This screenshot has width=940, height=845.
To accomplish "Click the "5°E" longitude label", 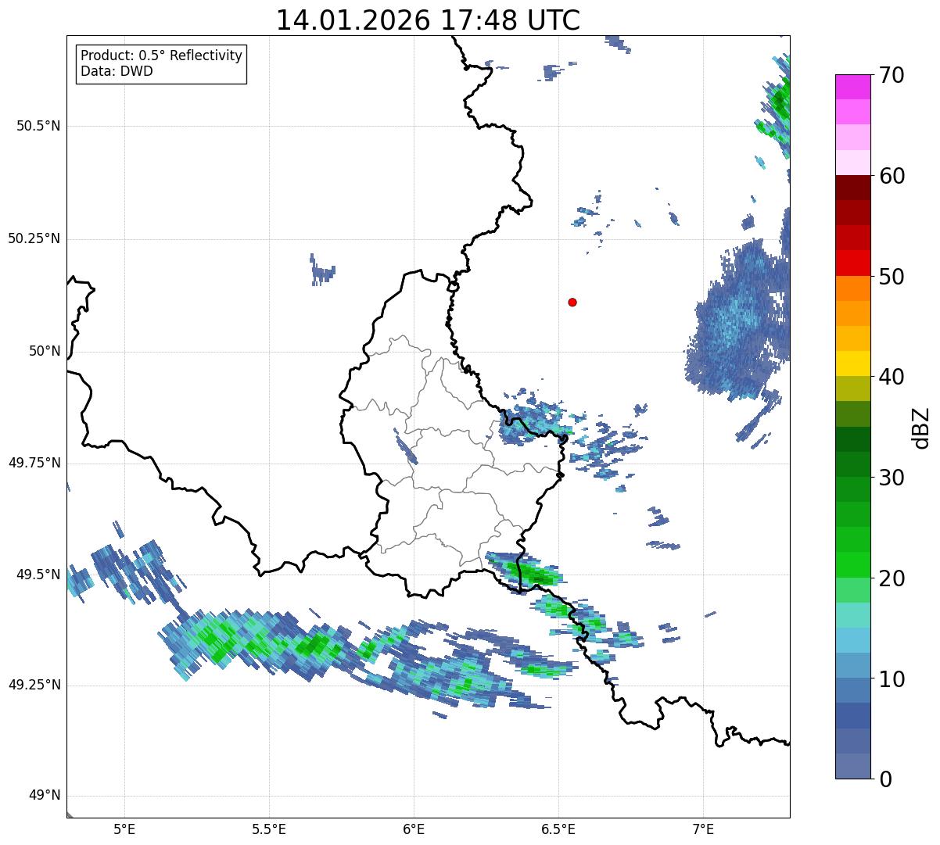I will 124,829.
